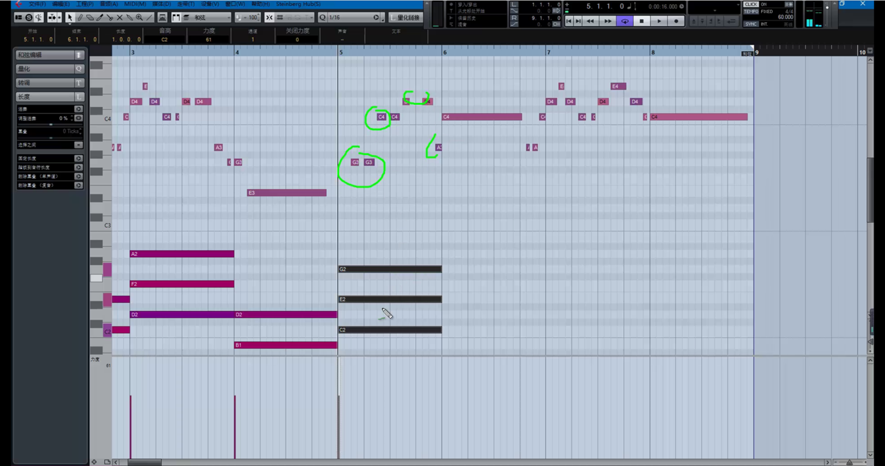
Task: Adjust the 0 Ticks slider
Action: click(x=50, y=138)
